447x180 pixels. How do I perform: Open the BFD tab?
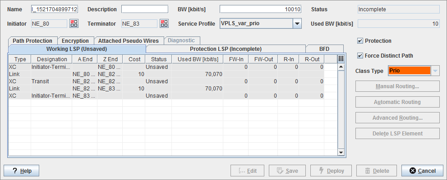point(324,49)
